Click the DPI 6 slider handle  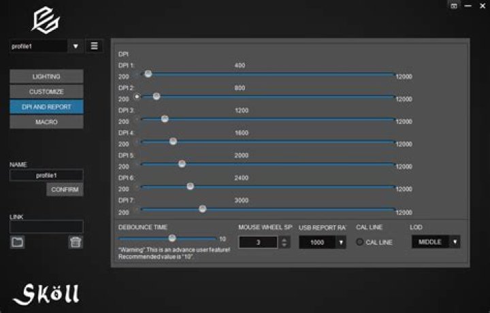191,186
